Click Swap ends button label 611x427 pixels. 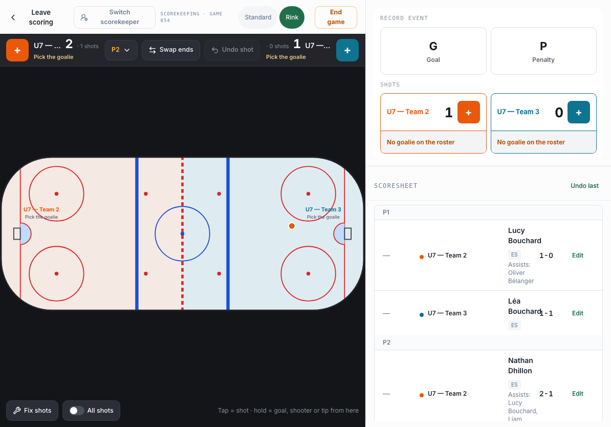(x=176, y=50)
